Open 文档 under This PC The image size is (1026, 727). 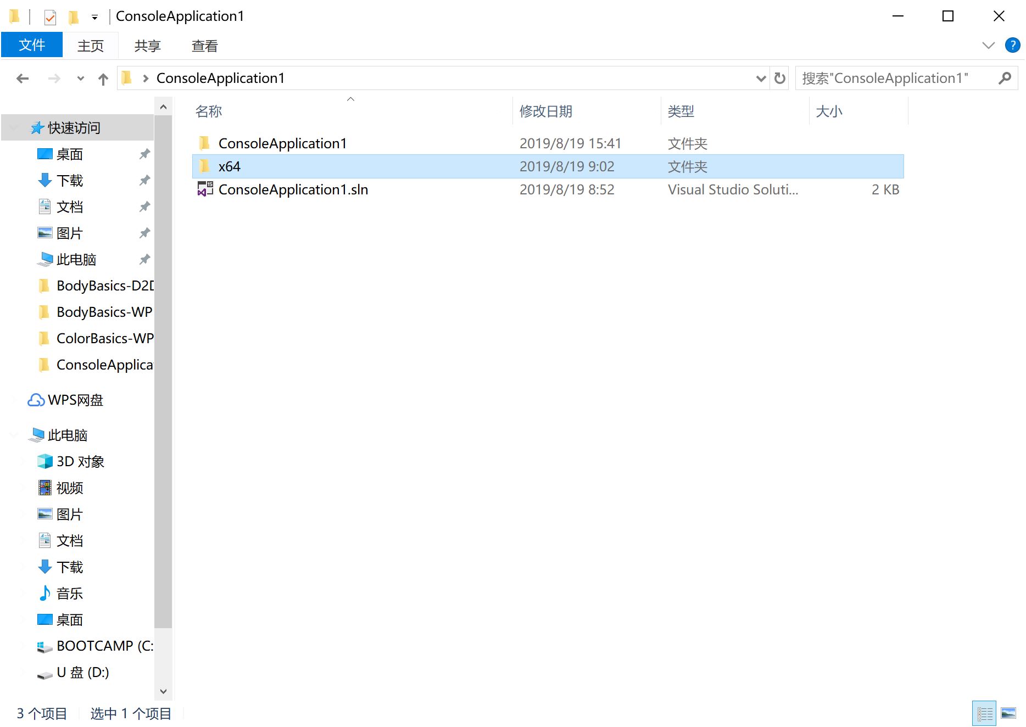coord(69,541)
